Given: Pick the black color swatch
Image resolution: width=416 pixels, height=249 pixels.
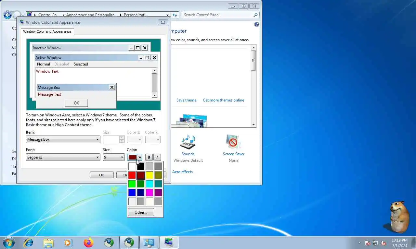Looking at the screenshot, I should (x=141, y=166).
